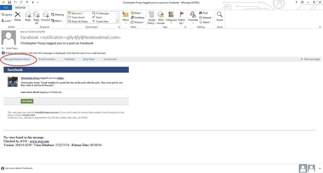Open the Related dropdown
The height and width of the screenshot is (173, 323).
pyautogui.click(x=206, y=18)
